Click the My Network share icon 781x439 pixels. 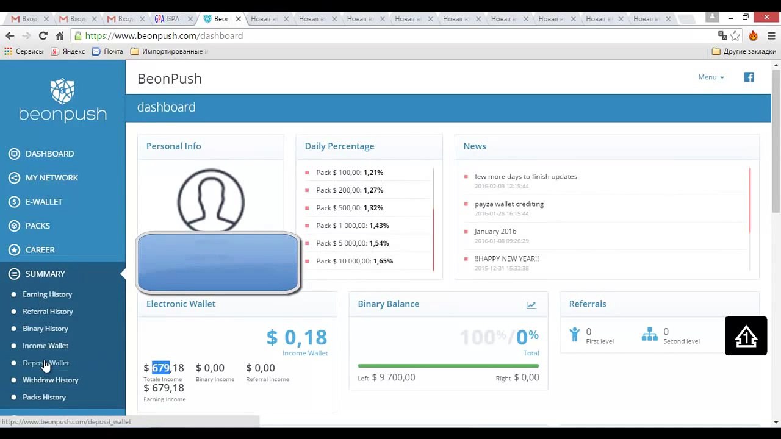click(x=14, y=178)
